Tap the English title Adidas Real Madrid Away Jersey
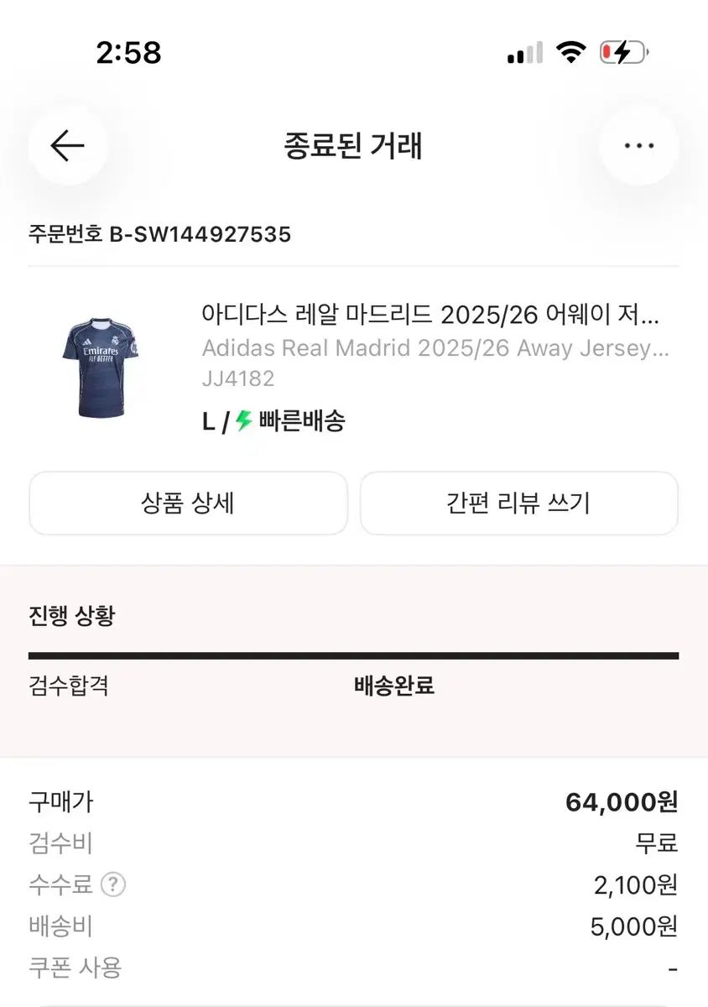Viewport: 708px width, 1007px height. click(435, 347)
